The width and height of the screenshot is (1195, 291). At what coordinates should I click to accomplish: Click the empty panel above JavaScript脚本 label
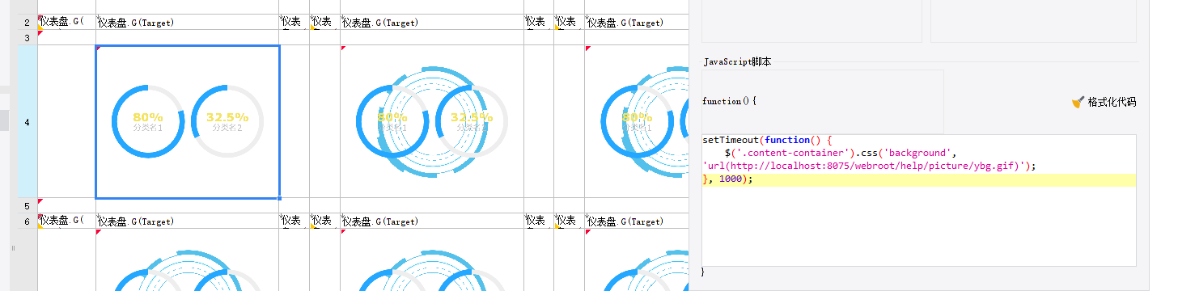coord(811,21)
